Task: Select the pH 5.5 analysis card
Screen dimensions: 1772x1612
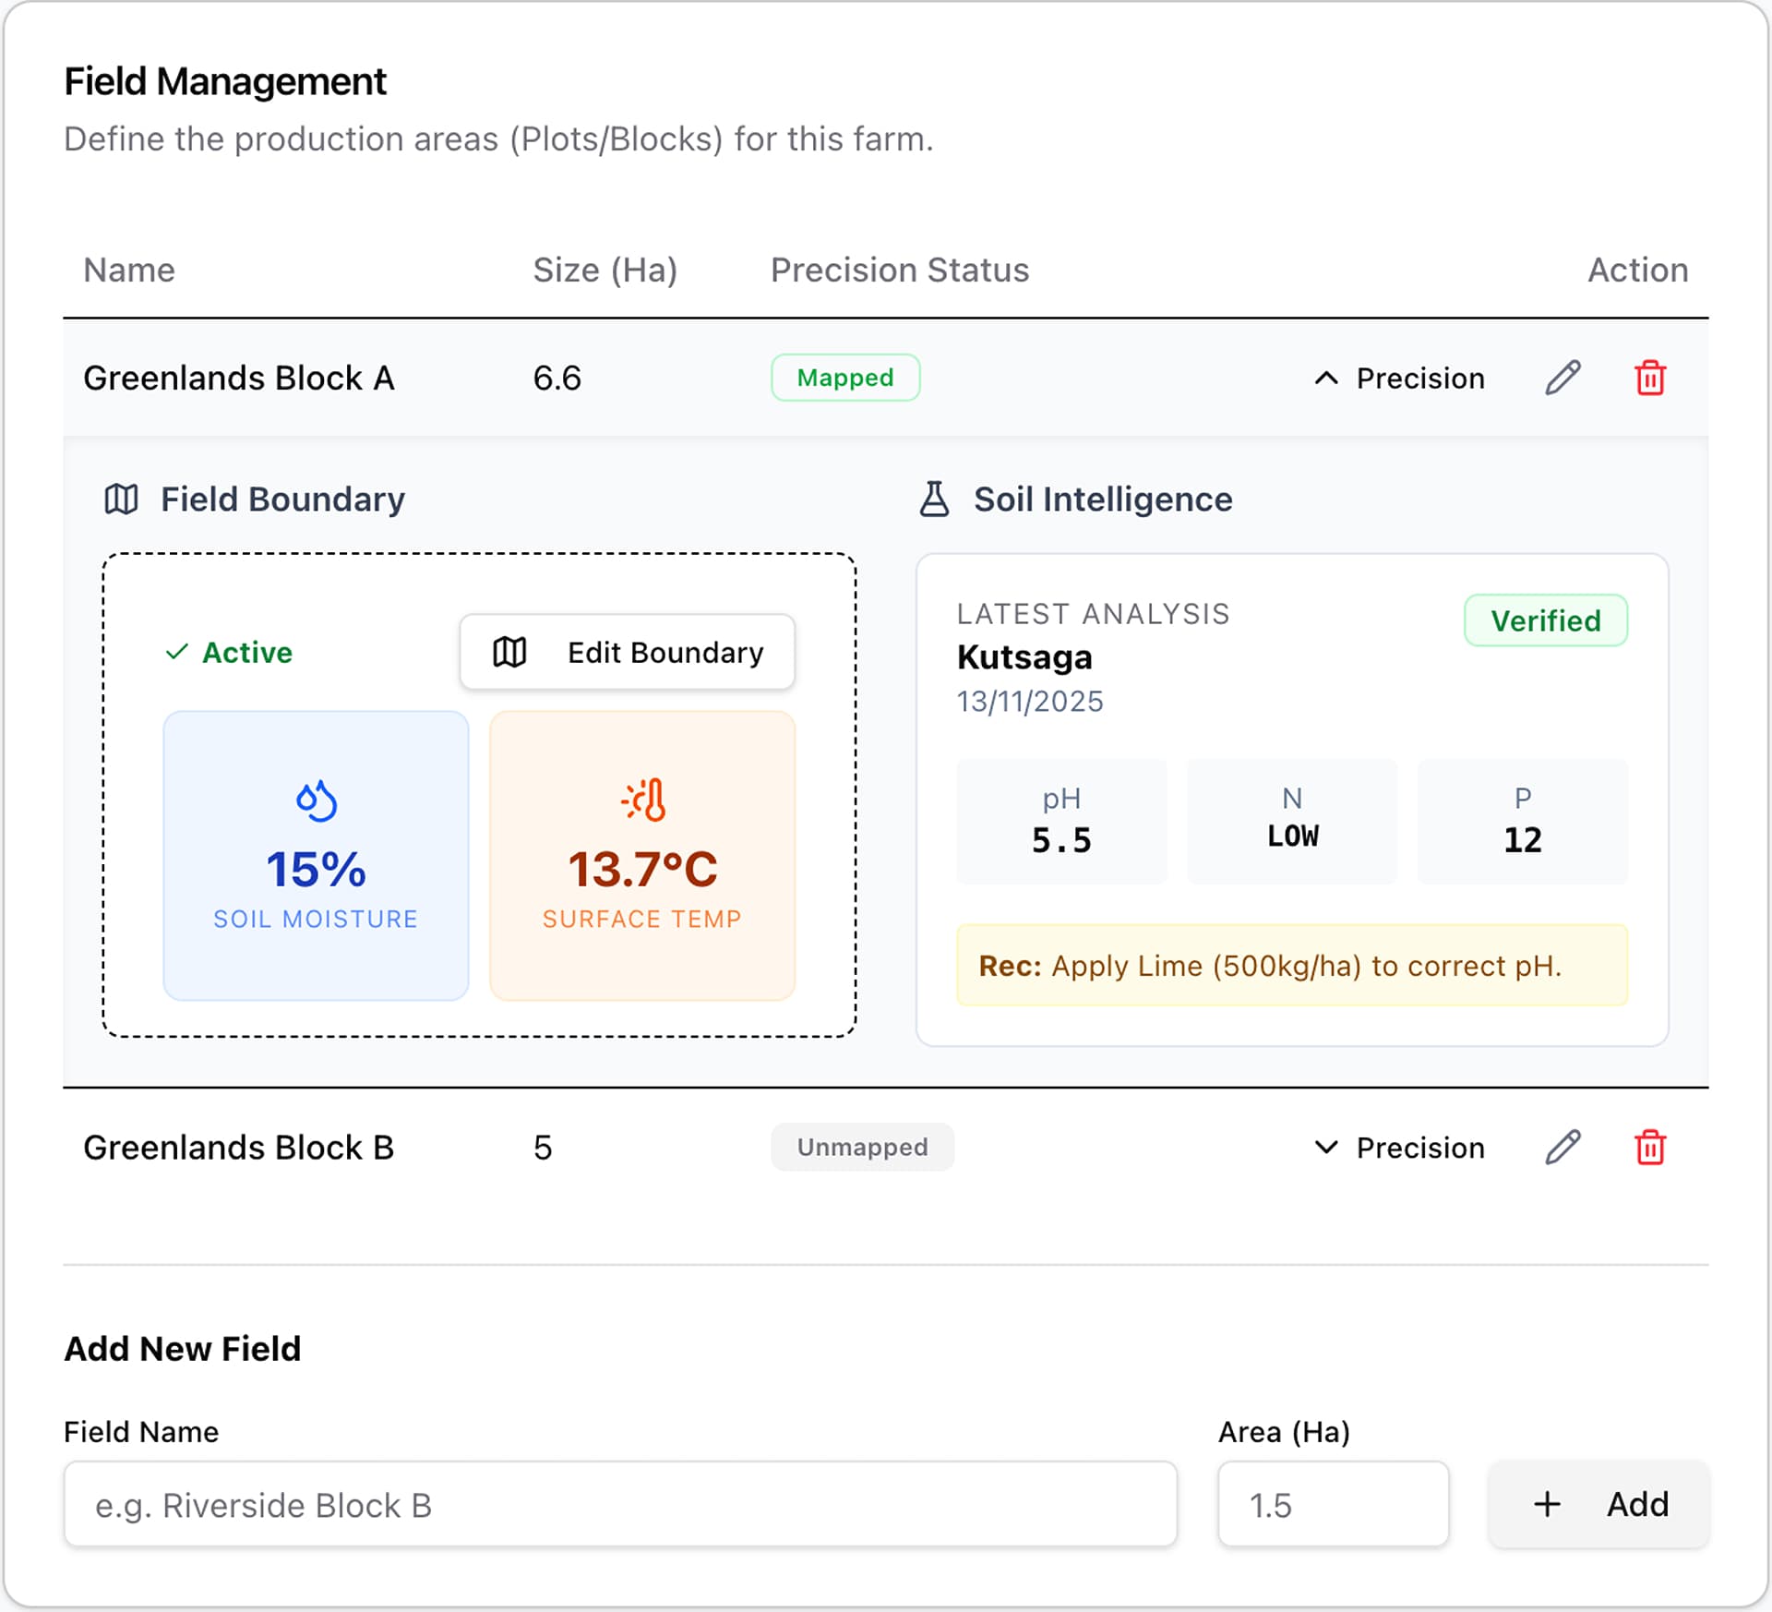Action: click(x=1061, y=822)
